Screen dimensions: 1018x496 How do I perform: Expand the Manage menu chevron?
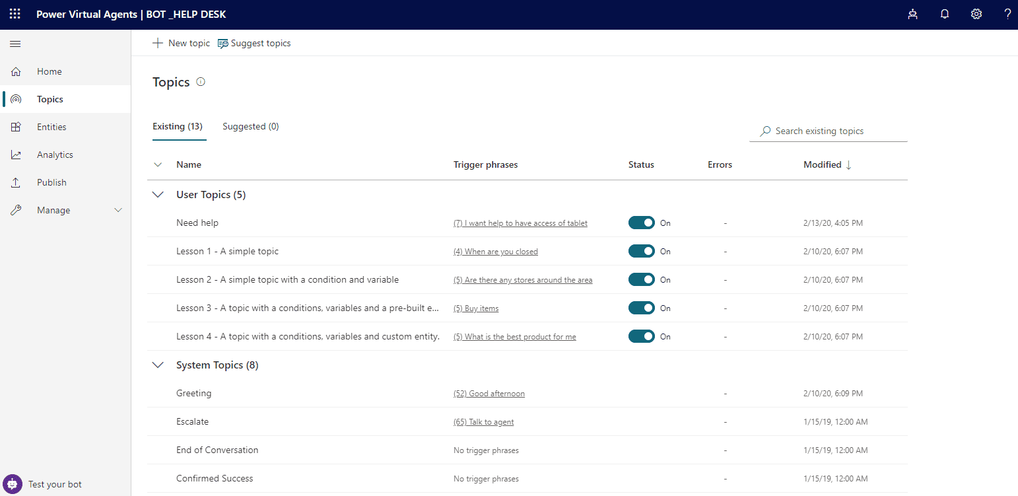[x=119, y=210]
